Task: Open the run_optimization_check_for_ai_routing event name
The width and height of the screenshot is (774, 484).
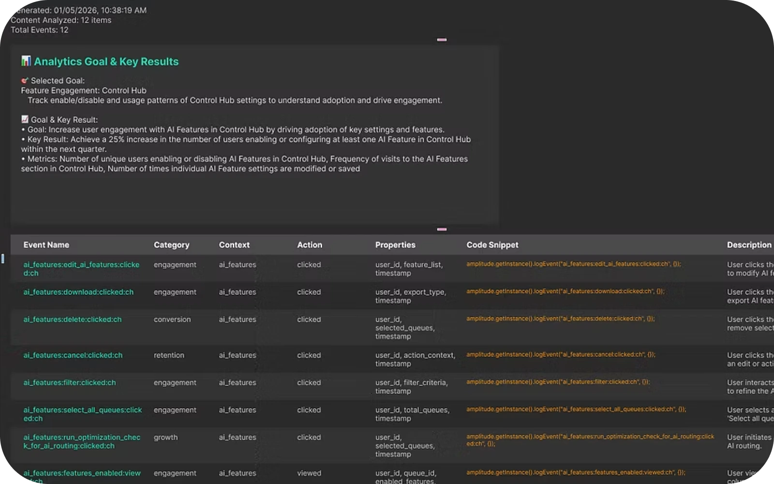Action: click(x=82, y=441)
